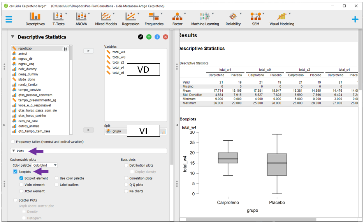Open the ANOVA analysis menu
This screenshot has height=223, width=364.
point(81,19)
